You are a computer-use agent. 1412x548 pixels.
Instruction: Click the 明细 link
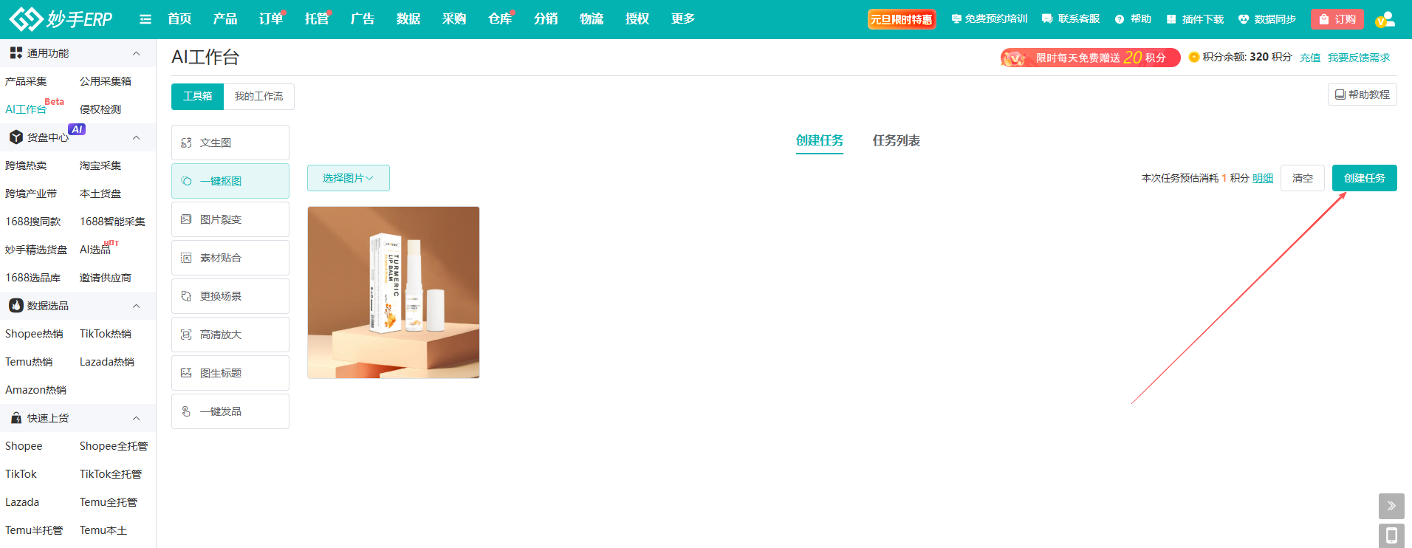[1263, 178]
